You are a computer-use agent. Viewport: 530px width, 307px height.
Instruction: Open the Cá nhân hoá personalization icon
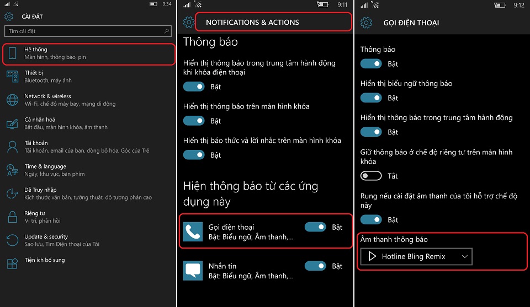click(x=13, y=123)
